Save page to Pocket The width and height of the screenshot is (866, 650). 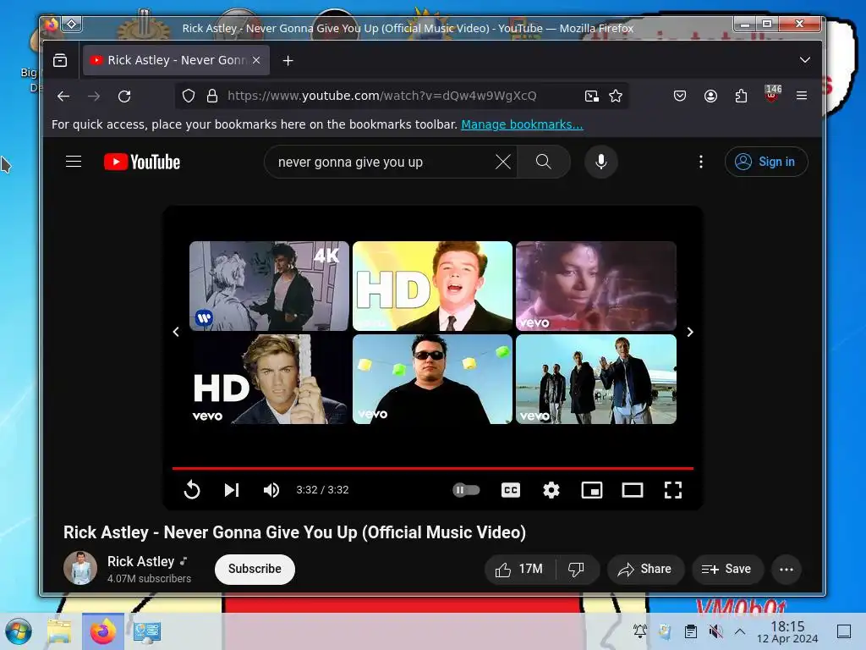[680, 96]
